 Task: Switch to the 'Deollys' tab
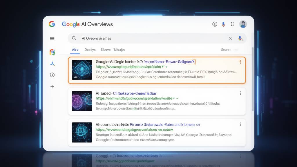click(90, 50)
